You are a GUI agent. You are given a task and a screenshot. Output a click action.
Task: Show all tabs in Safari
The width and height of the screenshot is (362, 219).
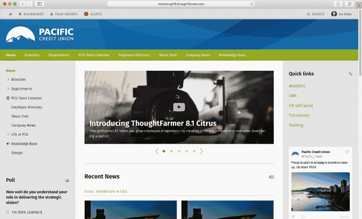349,4
